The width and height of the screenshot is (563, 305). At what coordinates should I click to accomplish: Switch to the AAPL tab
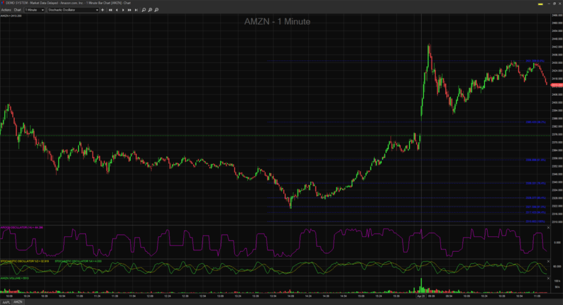point(6,302)
